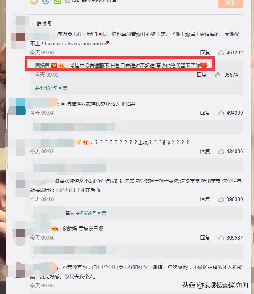This screenshot has height=294, width=254.
Task: Open the image upload icon
Action: [57, 2]
